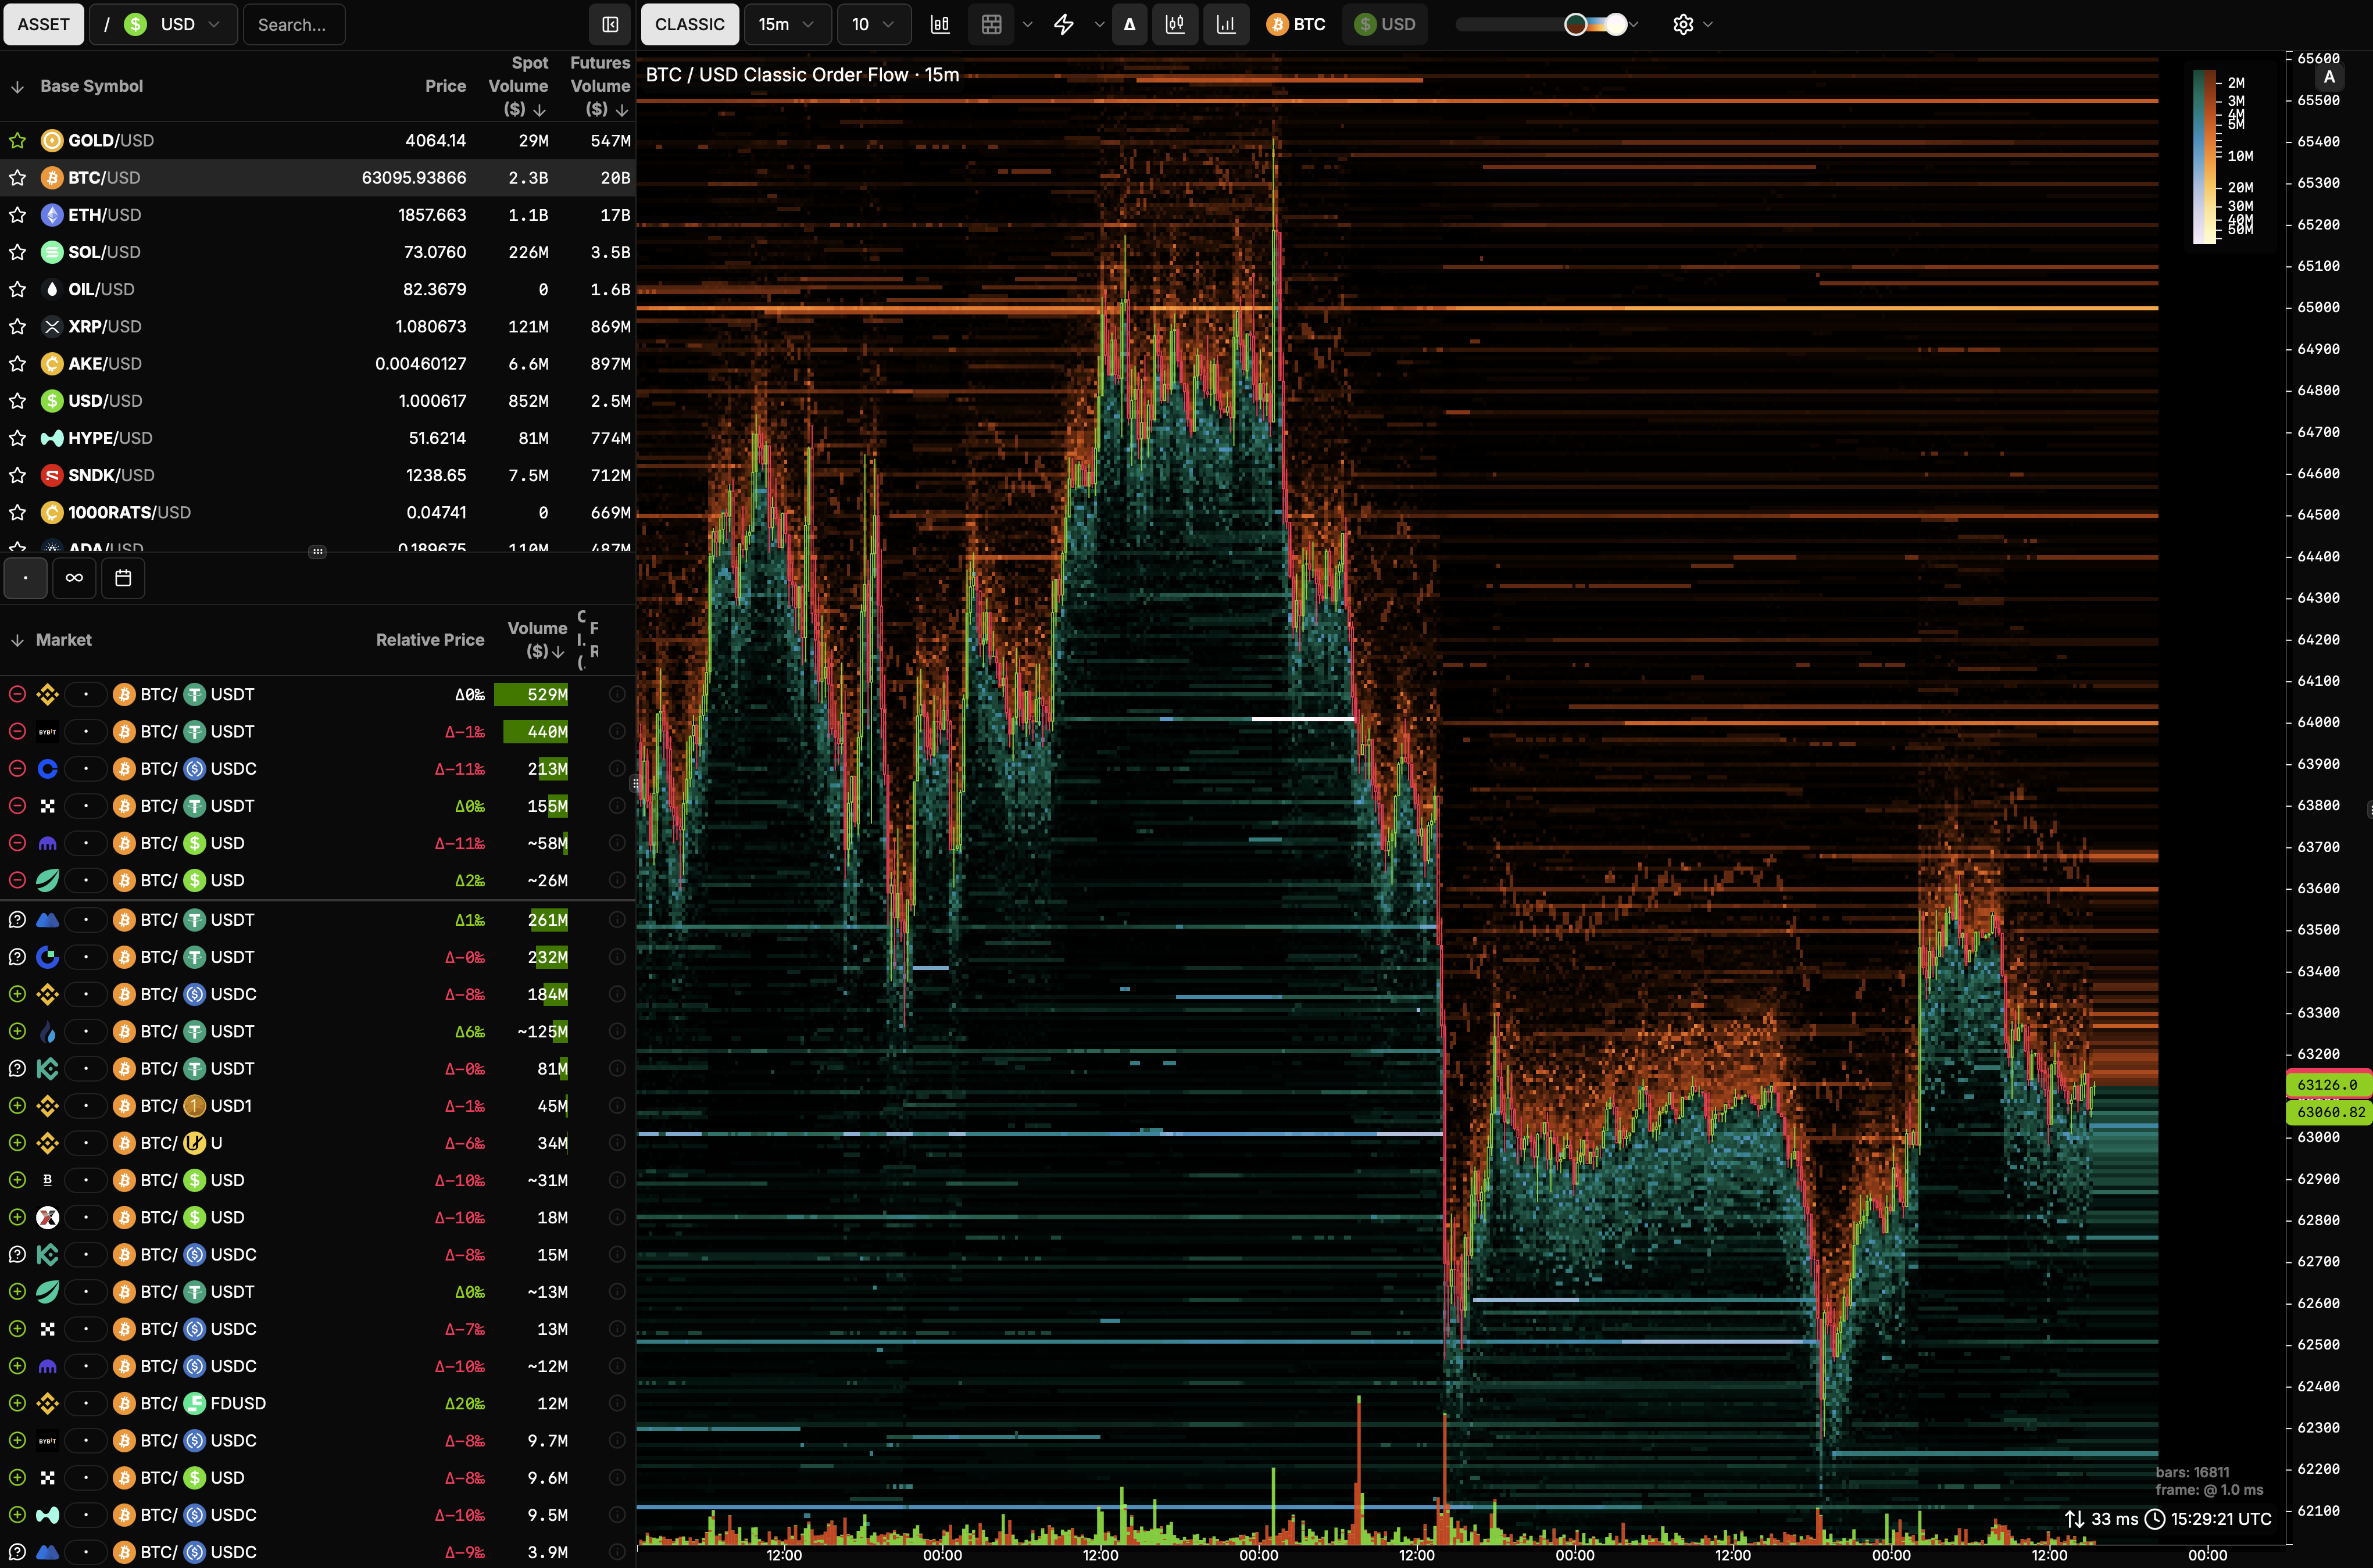Click the heatmap grid icon in toolbar
The height and width of the screenshot is (1568, 2373).
pyautogui.click(x=991, y=24)
